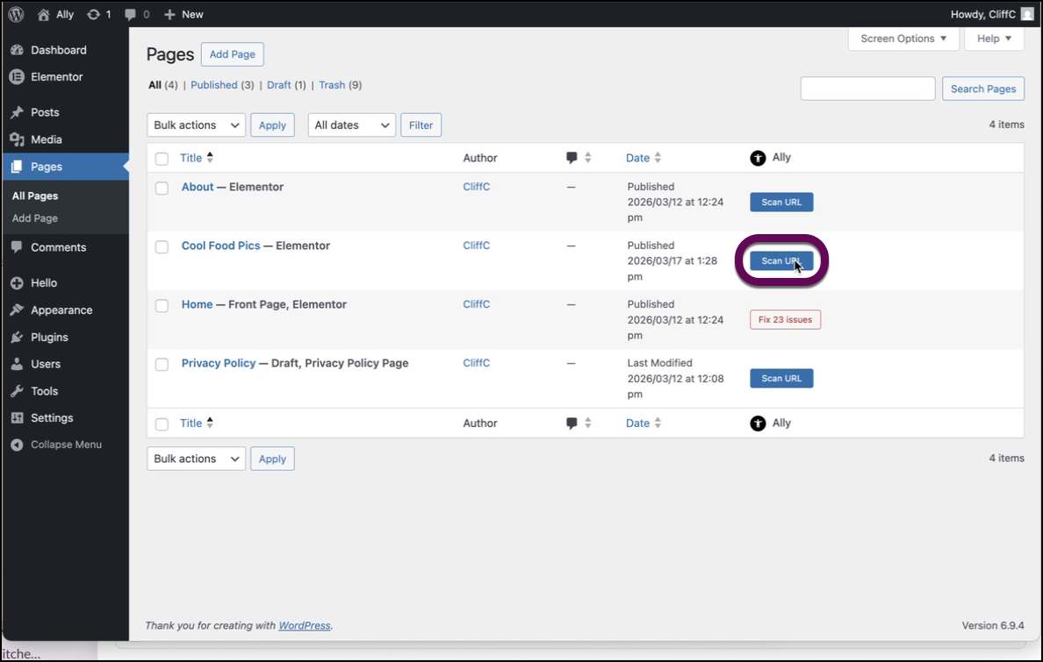The image size is (1043, 662).
Task: Open the Media library in sidebar
Action: 46,139
